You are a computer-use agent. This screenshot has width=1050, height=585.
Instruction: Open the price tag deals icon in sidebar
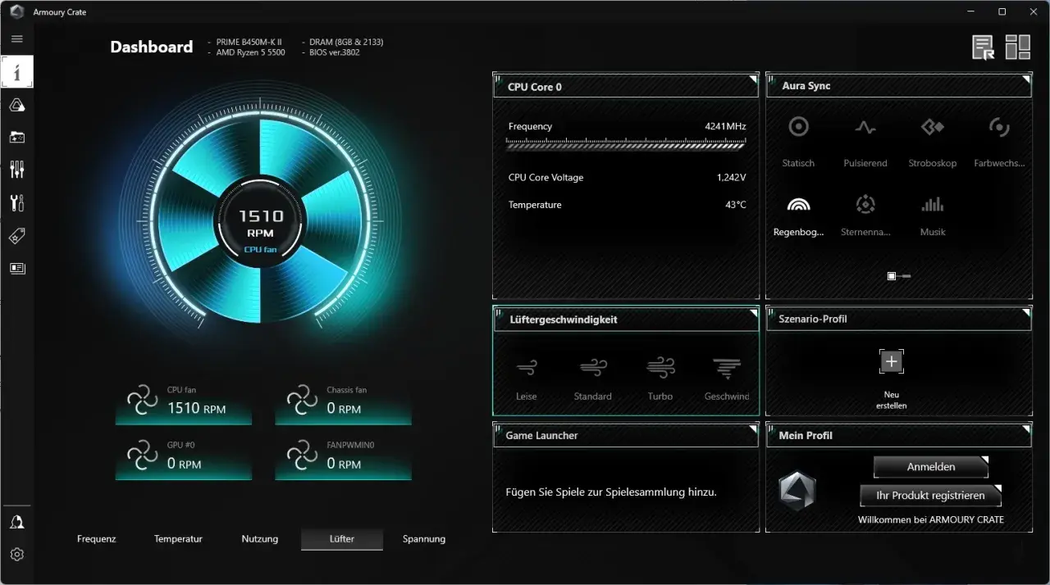tap(17, 236)
